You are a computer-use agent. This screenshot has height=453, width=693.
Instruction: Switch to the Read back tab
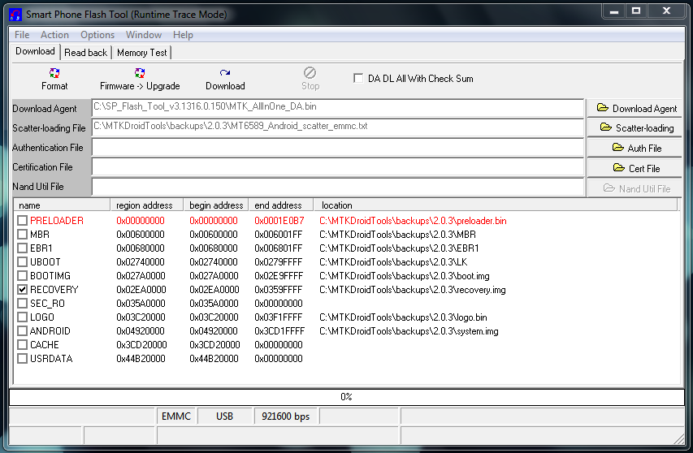tap(85, 53)
